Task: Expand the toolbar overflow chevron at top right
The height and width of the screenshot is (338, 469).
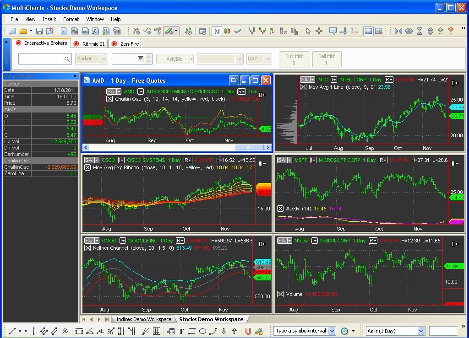Action: pos(464,28)
